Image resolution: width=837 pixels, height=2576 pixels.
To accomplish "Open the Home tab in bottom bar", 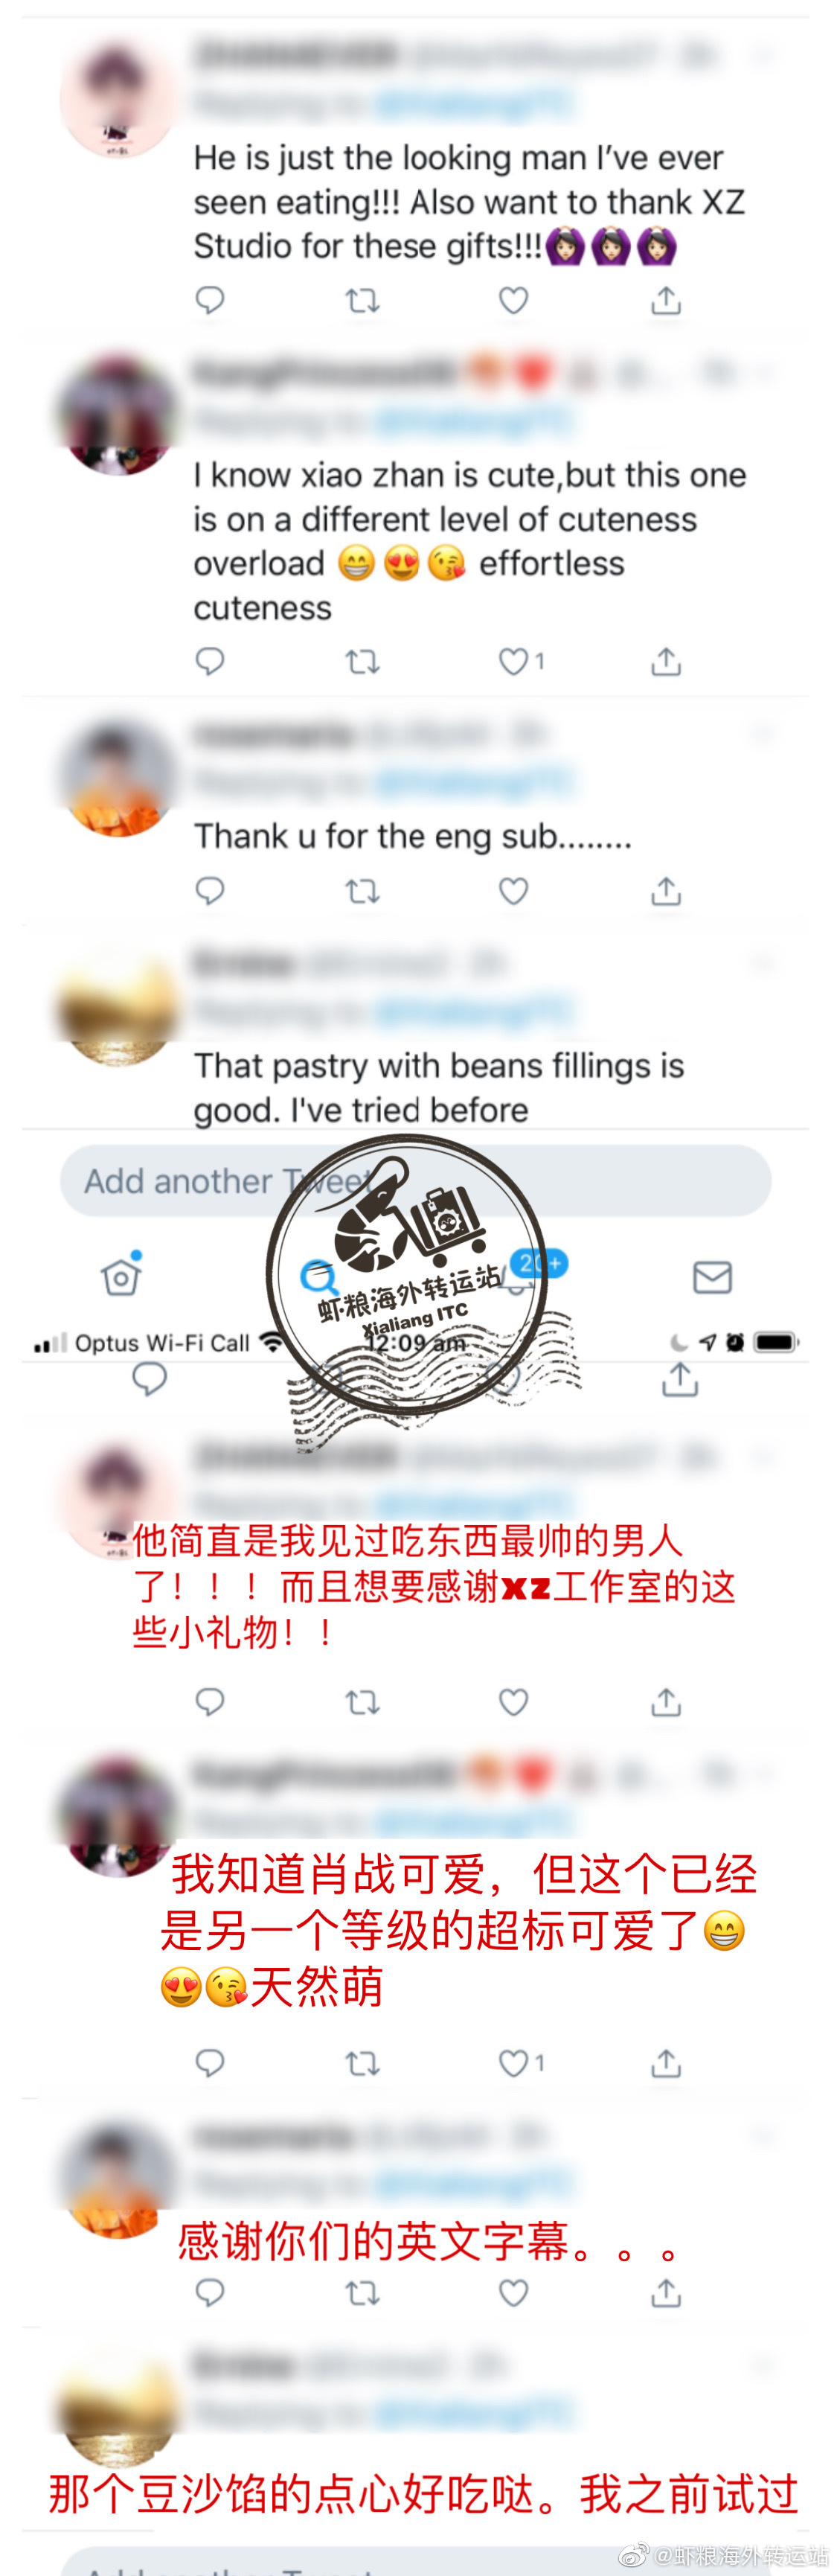I will (121, 1275).
